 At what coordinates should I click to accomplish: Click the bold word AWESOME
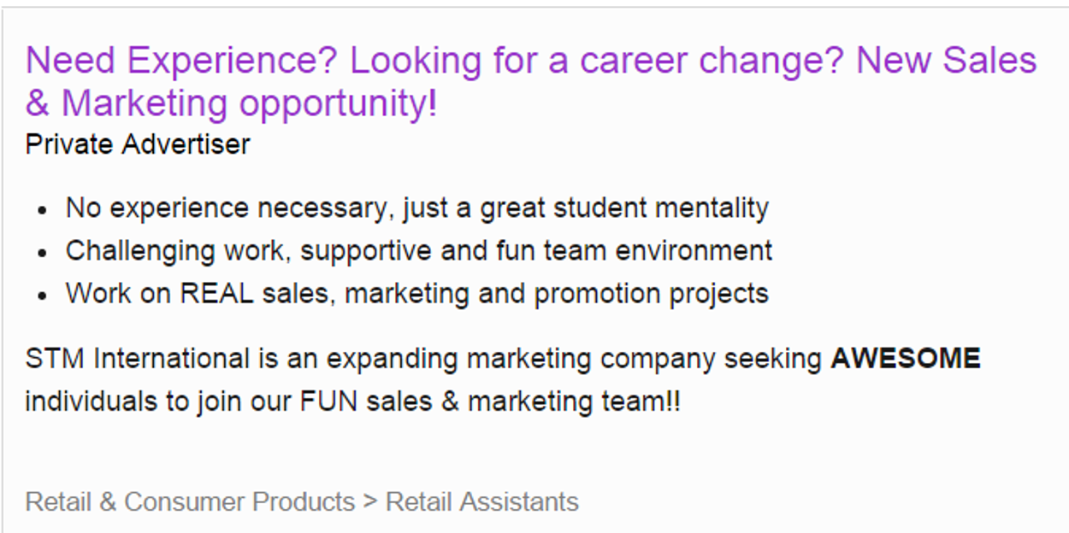pos(906,358)
